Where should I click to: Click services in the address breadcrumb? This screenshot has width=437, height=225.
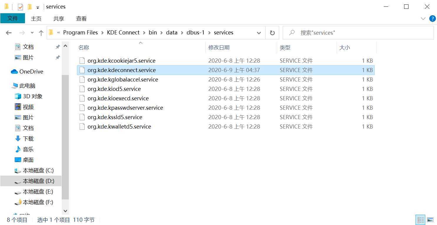[x=224, y=33]
